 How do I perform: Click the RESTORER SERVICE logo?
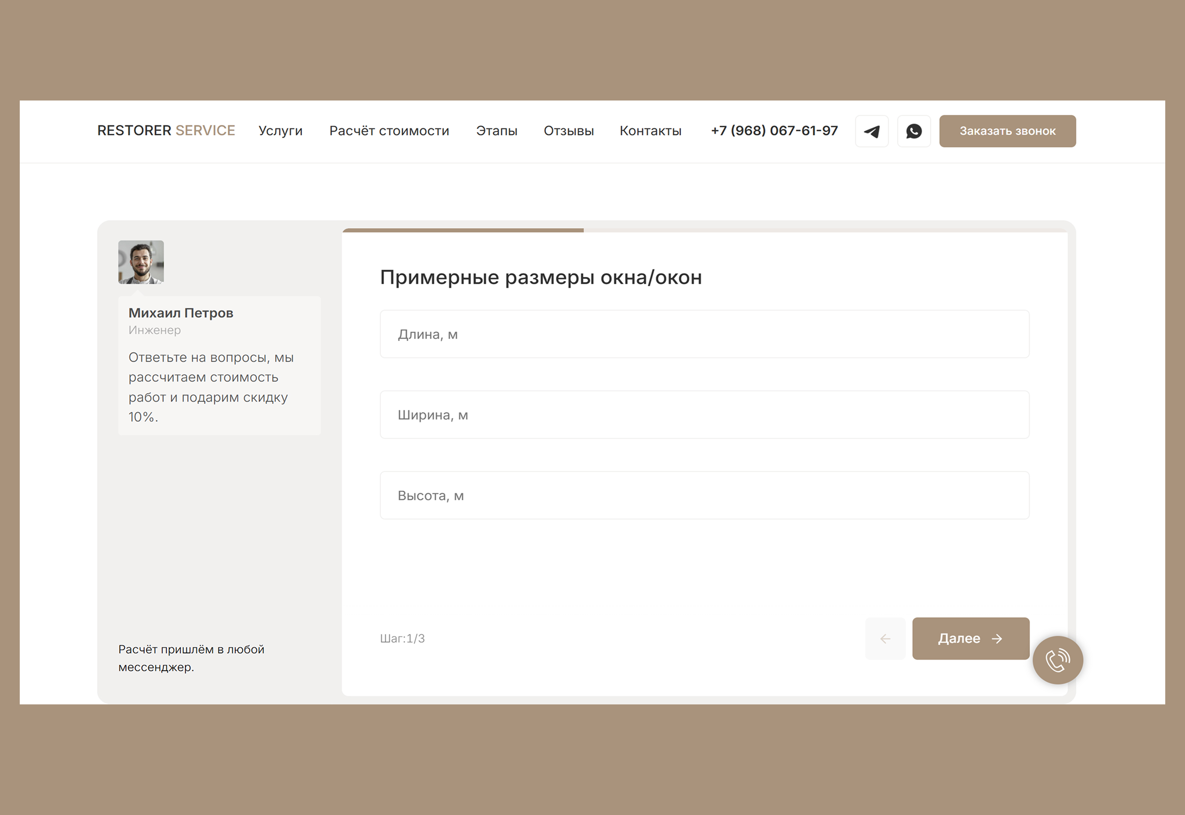[x=166, y=131]
